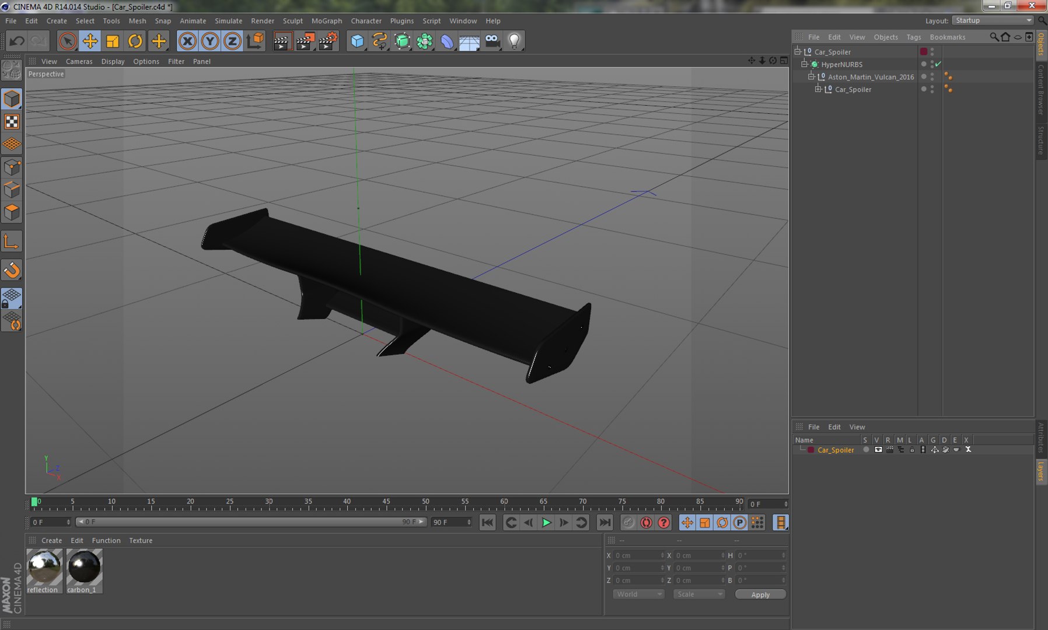Toggle Autokeying button

coord(646,523)
